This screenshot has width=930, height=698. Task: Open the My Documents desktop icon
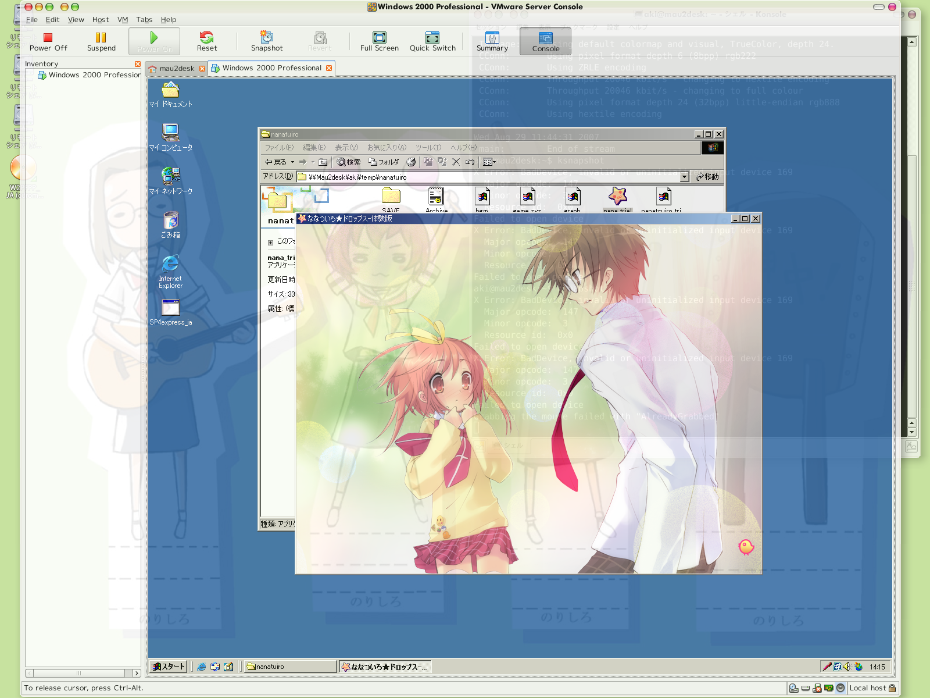coord(170,94)
